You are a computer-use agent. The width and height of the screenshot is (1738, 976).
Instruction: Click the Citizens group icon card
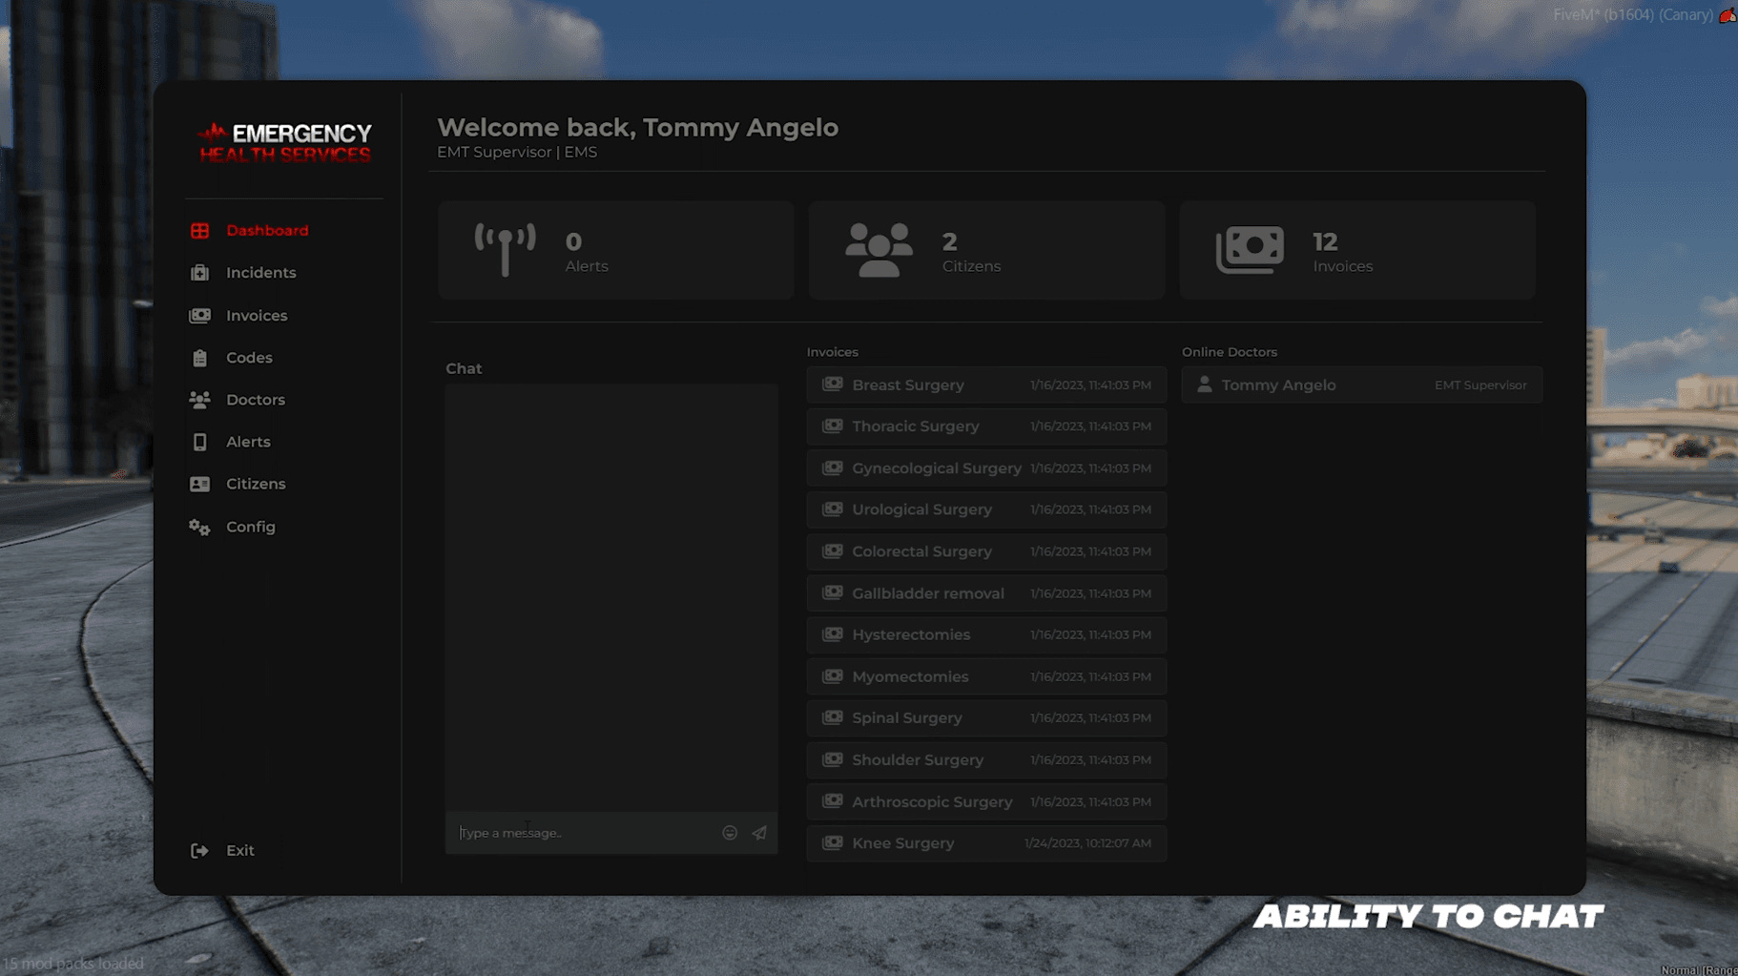(x=879, y=250)
